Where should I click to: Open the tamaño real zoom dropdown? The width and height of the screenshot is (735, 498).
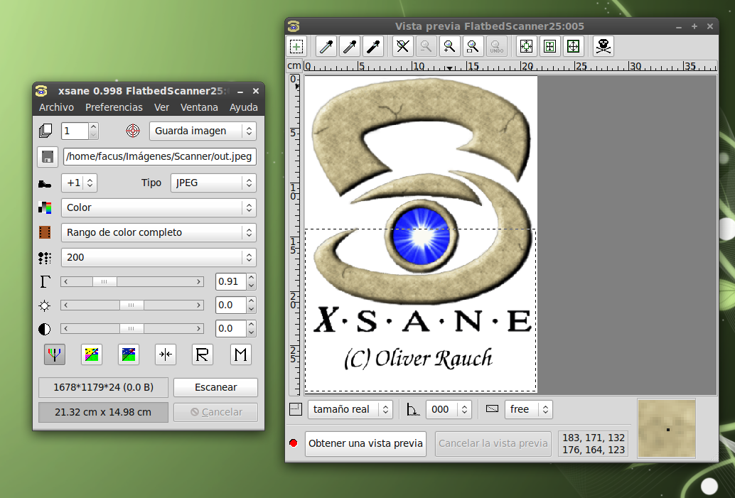[x=350, y=409]
